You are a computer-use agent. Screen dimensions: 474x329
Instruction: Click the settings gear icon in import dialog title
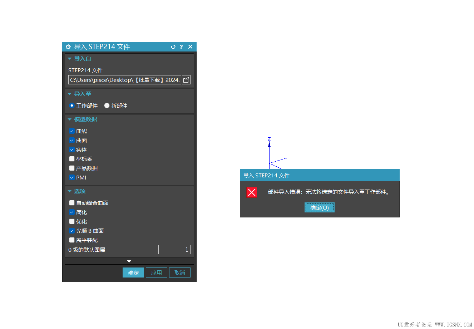(68, 47)
